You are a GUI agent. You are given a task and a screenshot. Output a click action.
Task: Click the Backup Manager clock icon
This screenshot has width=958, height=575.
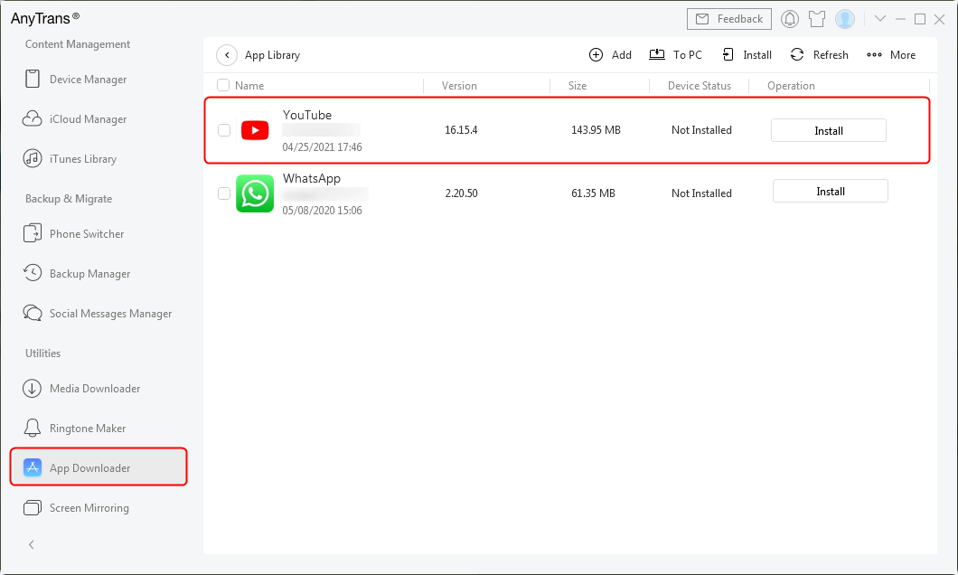[x=33, y=272]
